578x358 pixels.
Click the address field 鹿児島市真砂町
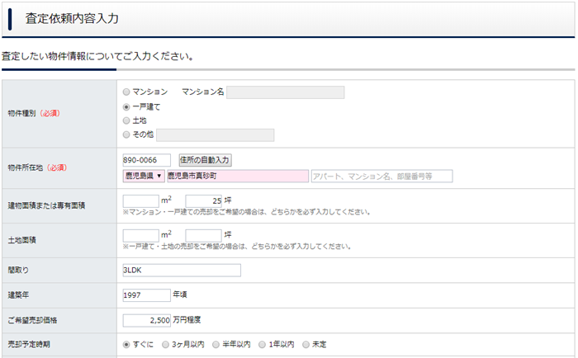pos(238,176)
